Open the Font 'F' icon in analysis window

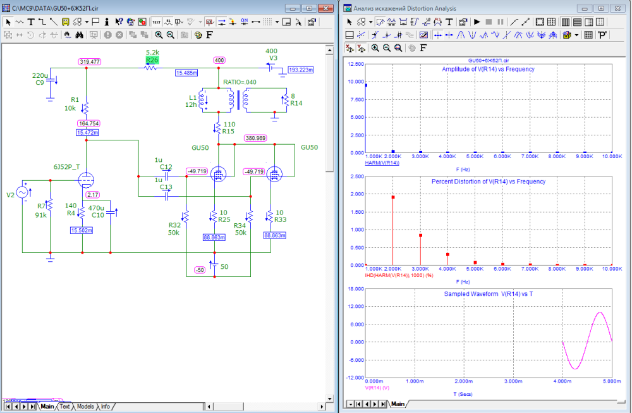(423, 48)
